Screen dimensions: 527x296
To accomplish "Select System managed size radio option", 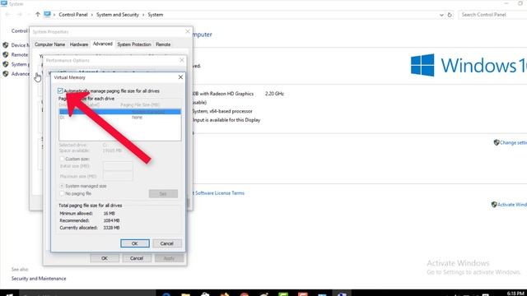I will pos(62,186).
